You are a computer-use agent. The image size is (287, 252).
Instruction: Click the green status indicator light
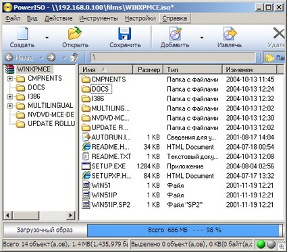tap(261, 245)
